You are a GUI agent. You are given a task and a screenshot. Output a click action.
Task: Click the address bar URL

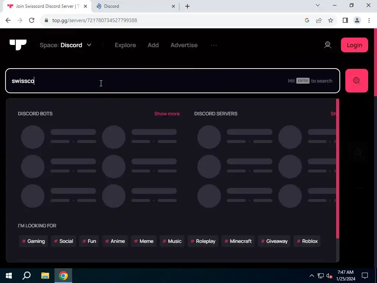pyautogui.click(x=95, y=21)
